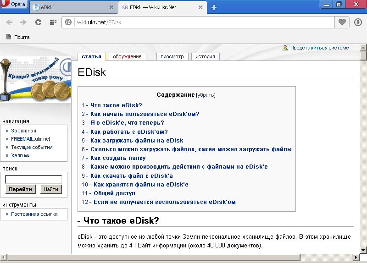Click horizontal scrollbar right arrow
The width and height of the screenshot is (367, 263).
tap(356, 258)
